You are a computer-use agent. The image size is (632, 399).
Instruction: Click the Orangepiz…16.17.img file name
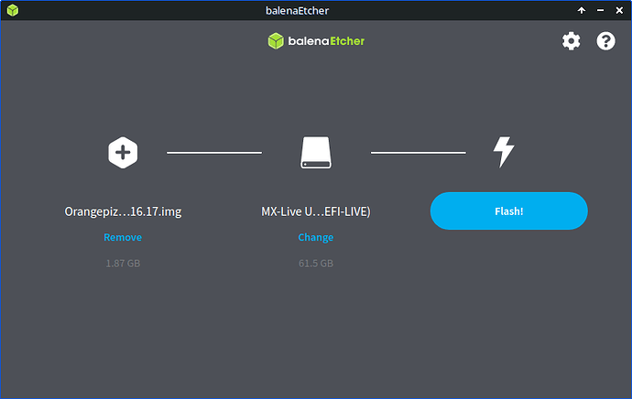(123, 211)
